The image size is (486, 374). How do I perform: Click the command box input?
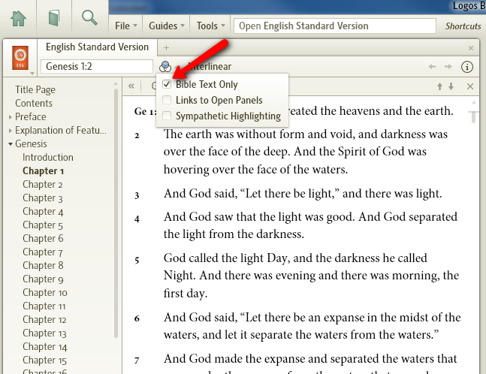point(335,26)
